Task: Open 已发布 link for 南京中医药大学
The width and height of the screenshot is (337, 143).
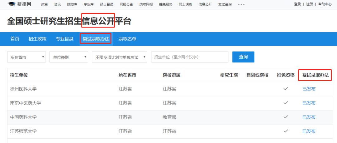Action: (x=309, y=103)
